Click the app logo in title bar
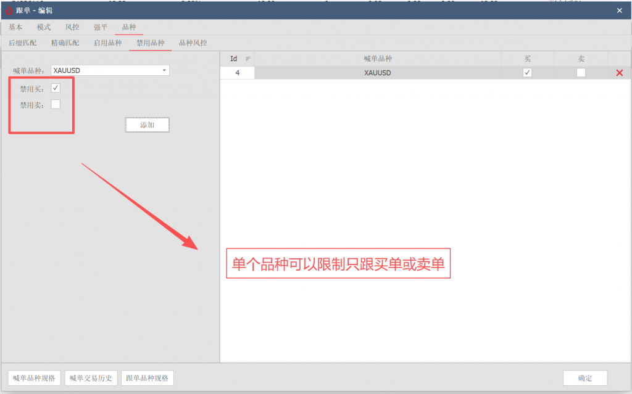 point(9,10)
